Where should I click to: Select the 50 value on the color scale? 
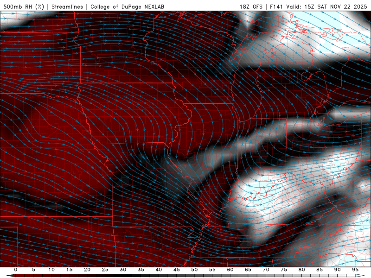tap(194, 270)
